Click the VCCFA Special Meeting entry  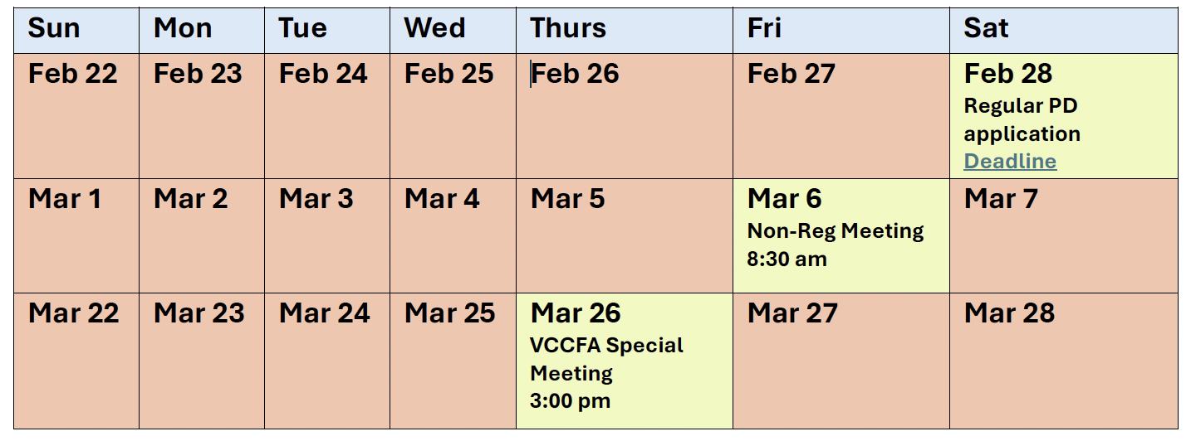click(606, 359)
